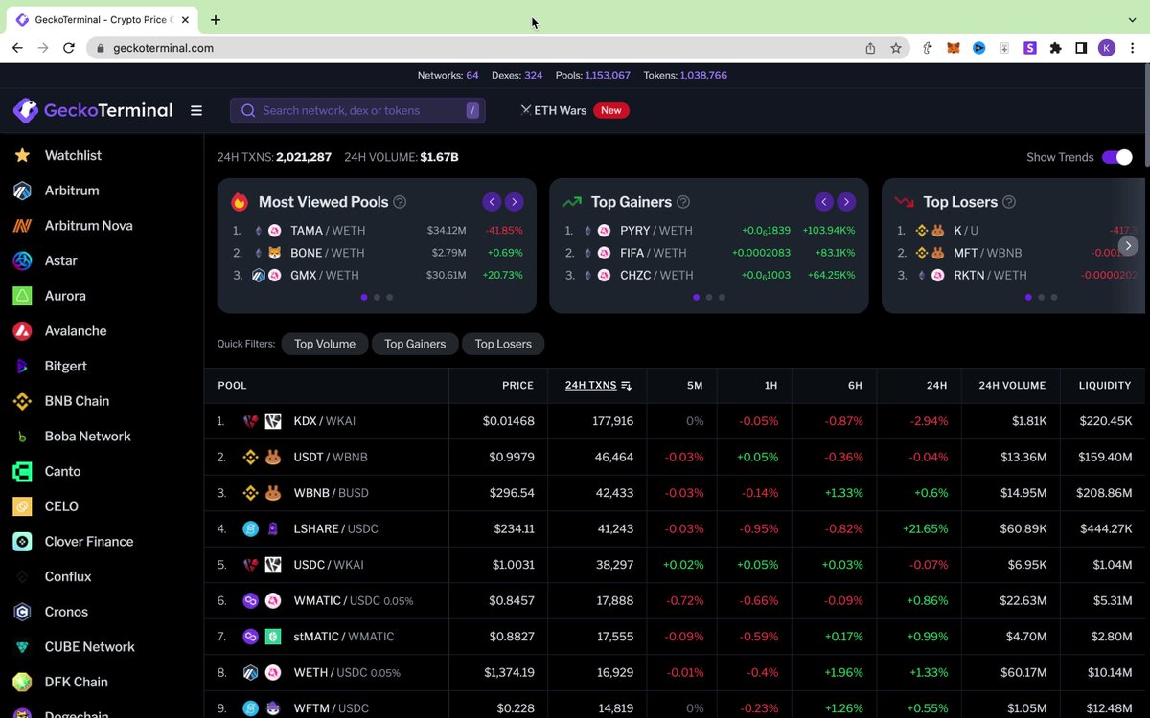Apply the Top Losers quick filter
The width and height of the screenshot is (1150, 718).
[503, 344]
